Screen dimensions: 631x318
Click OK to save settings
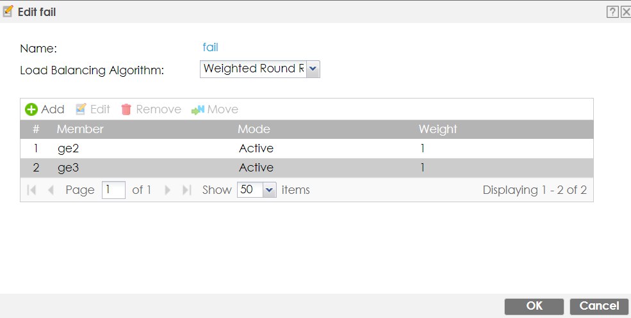[534, 306]
